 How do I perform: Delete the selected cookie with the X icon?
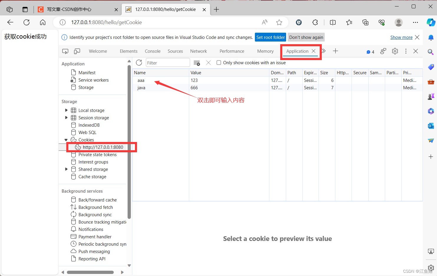[x=208, y=62]
